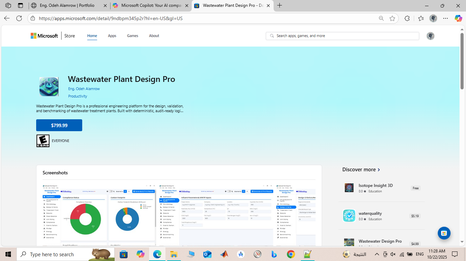
Task: Switch to the Apps tab in Store navigation
Action: click(112, 36)
